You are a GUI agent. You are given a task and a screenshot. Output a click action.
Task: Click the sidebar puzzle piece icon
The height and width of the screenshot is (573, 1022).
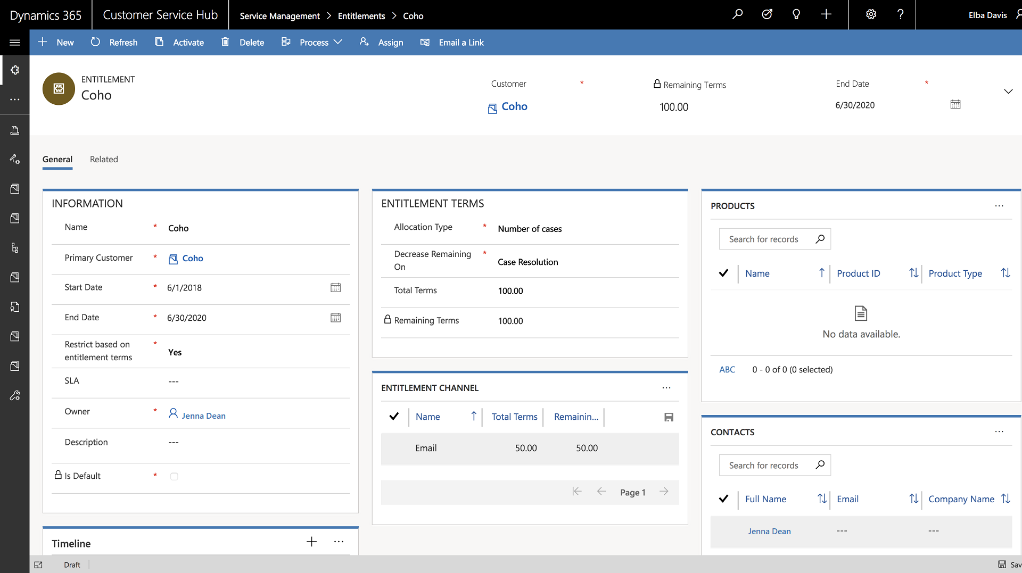click(x=15, y=70)
